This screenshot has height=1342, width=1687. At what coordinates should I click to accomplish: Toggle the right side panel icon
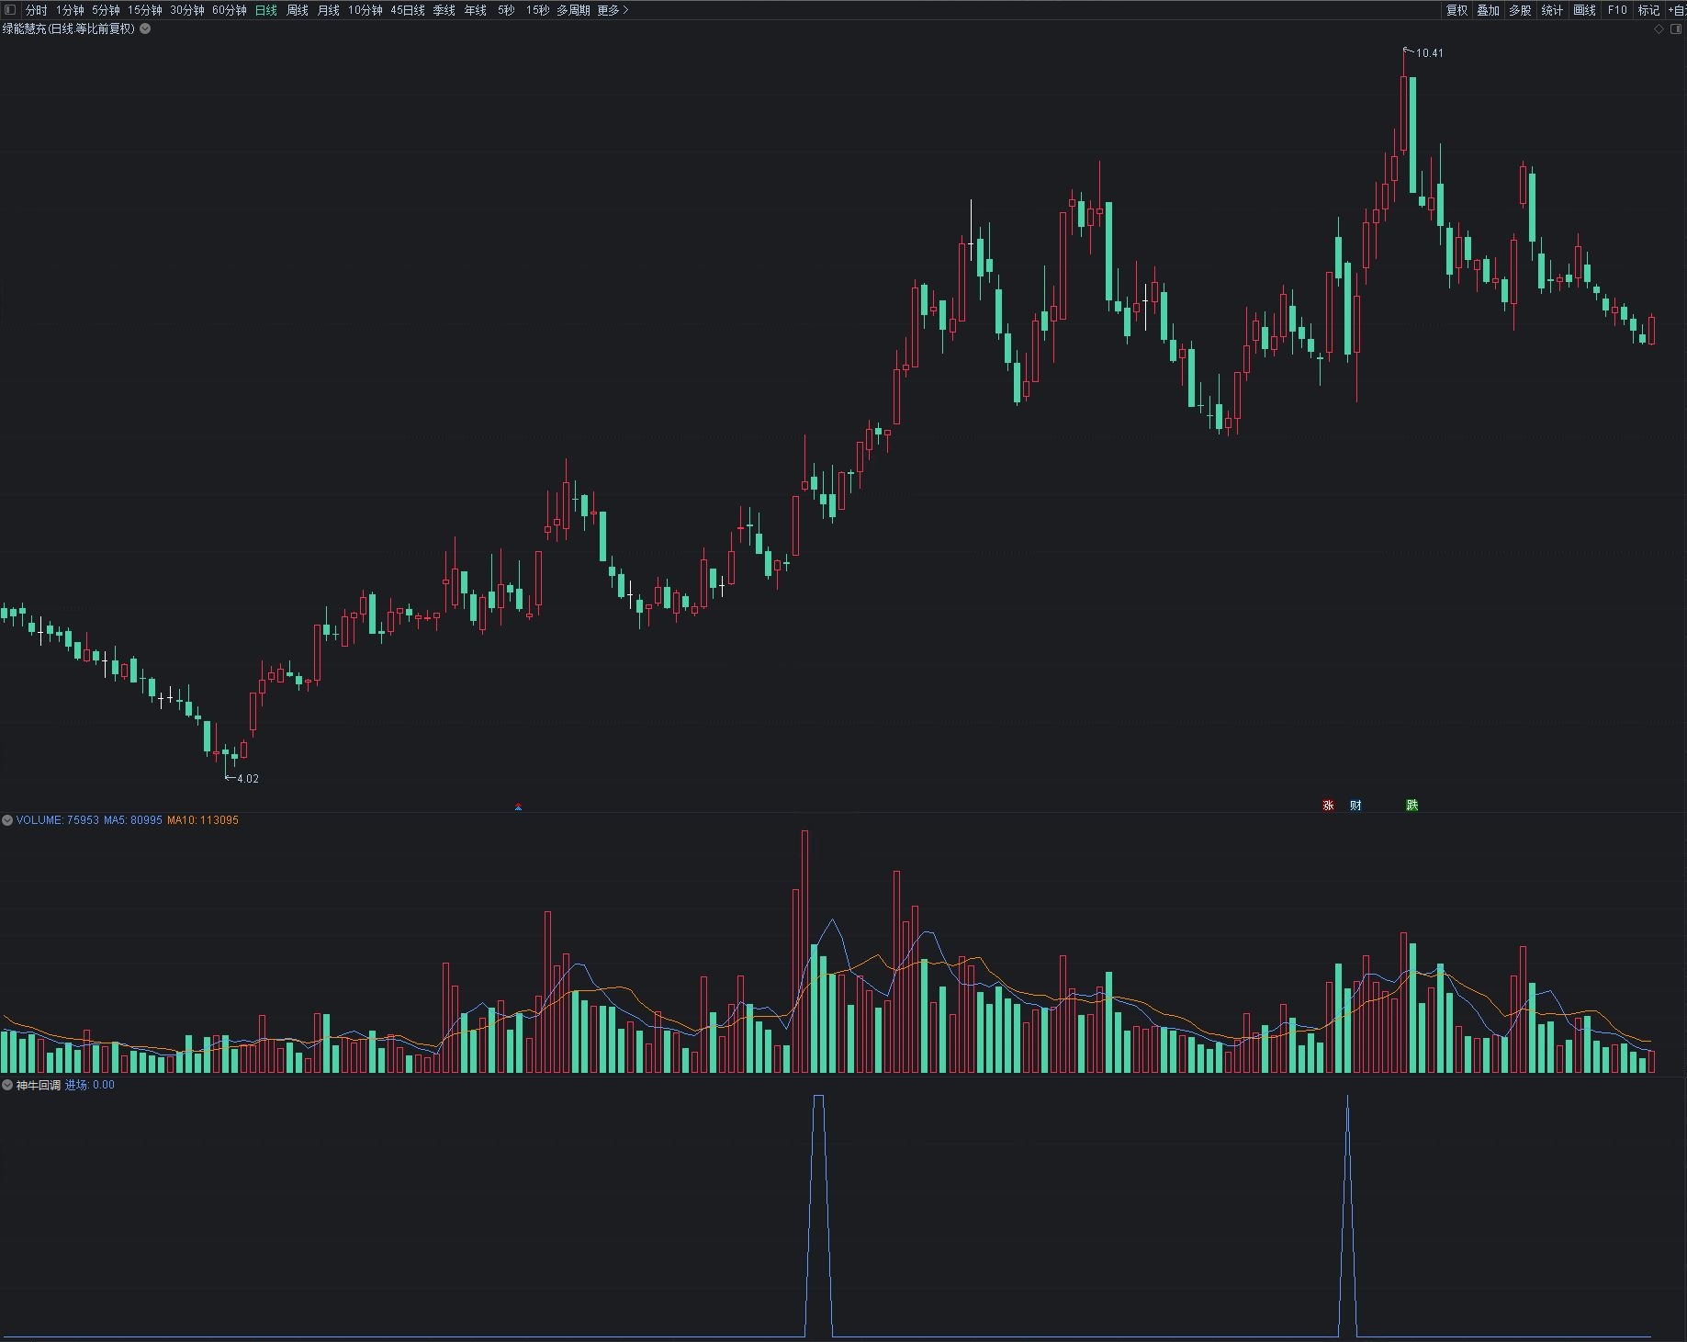coord(1676,29)
